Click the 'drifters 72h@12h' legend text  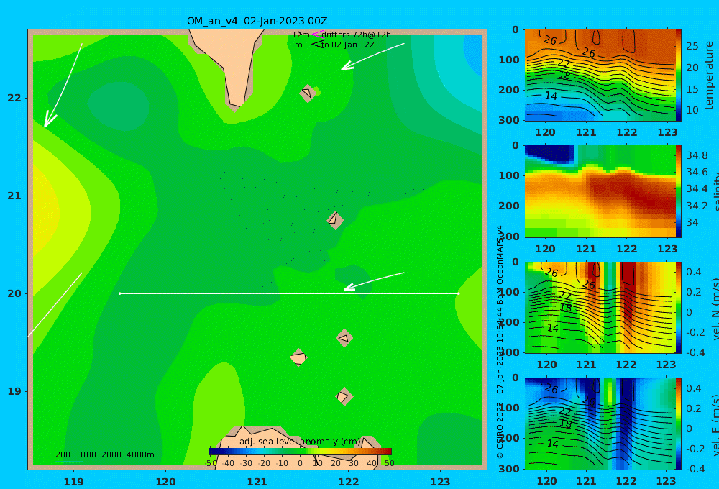tap(357, 35)
